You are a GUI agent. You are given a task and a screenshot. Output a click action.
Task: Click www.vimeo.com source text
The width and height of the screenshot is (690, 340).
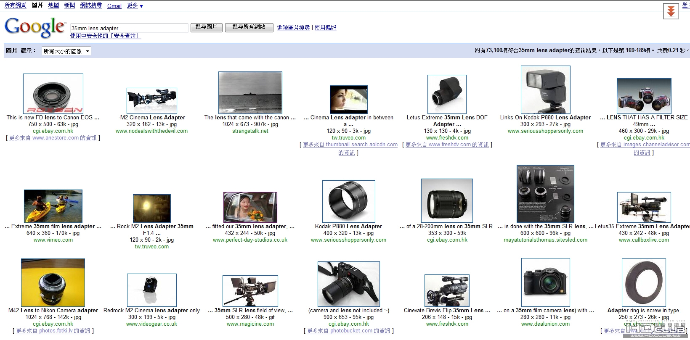tap(53, 240)
